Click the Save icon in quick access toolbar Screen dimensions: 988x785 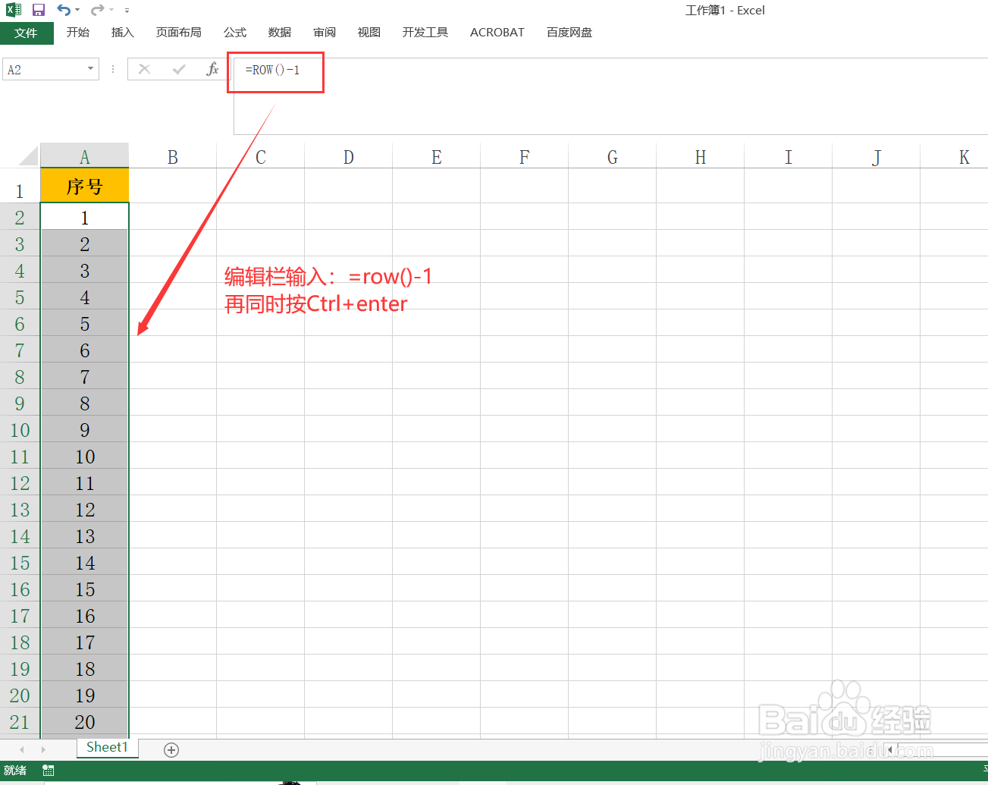tap(38, 10)
